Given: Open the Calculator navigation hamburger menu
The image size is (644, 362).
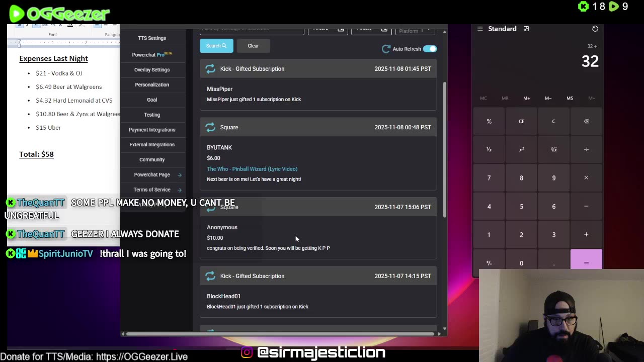Looking at the screenshot, I should coord(480,29).
